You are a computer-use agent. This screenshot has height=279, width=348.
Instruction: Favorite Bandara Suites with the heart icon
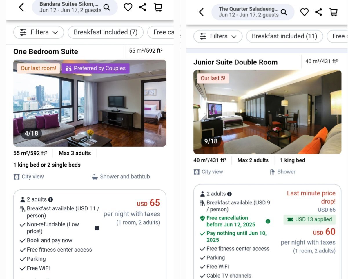tap(128, 8)
